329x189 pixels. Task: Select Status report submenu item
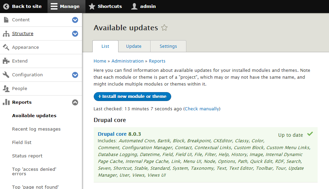[27, 156]
